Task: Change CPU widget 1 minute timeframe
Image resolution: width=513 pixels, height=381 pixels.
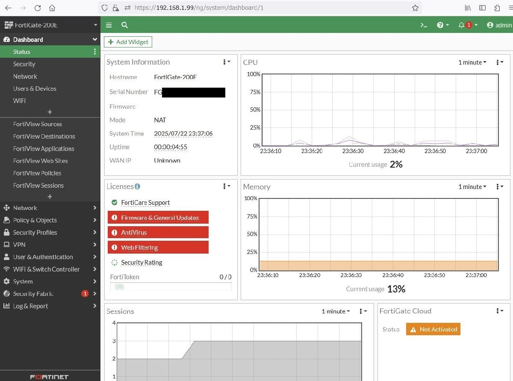Action: [x=472, y=62]
